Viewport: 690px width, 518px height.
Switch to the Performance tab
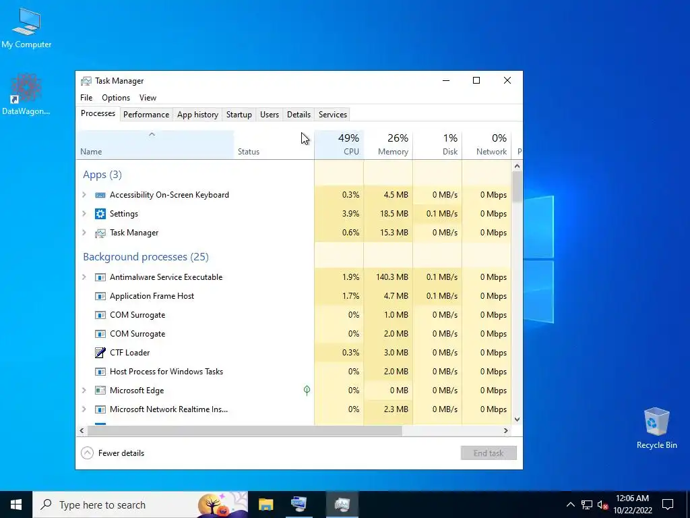tap(146, 115)
